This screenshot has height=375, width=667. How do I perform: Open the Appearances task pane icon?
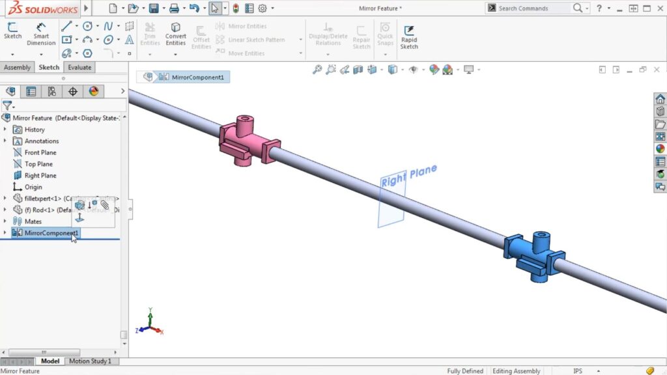point(660,148)
